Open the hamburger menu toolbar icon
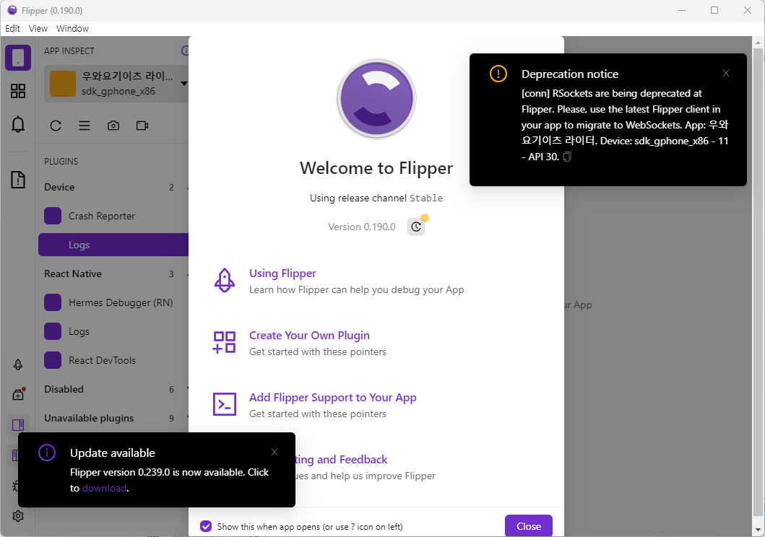765x537 pixels. [85, 126]
